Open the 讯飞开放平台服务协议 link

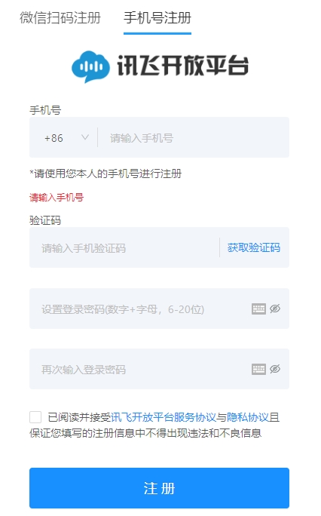pyautogui.click(x=164, y=417)
